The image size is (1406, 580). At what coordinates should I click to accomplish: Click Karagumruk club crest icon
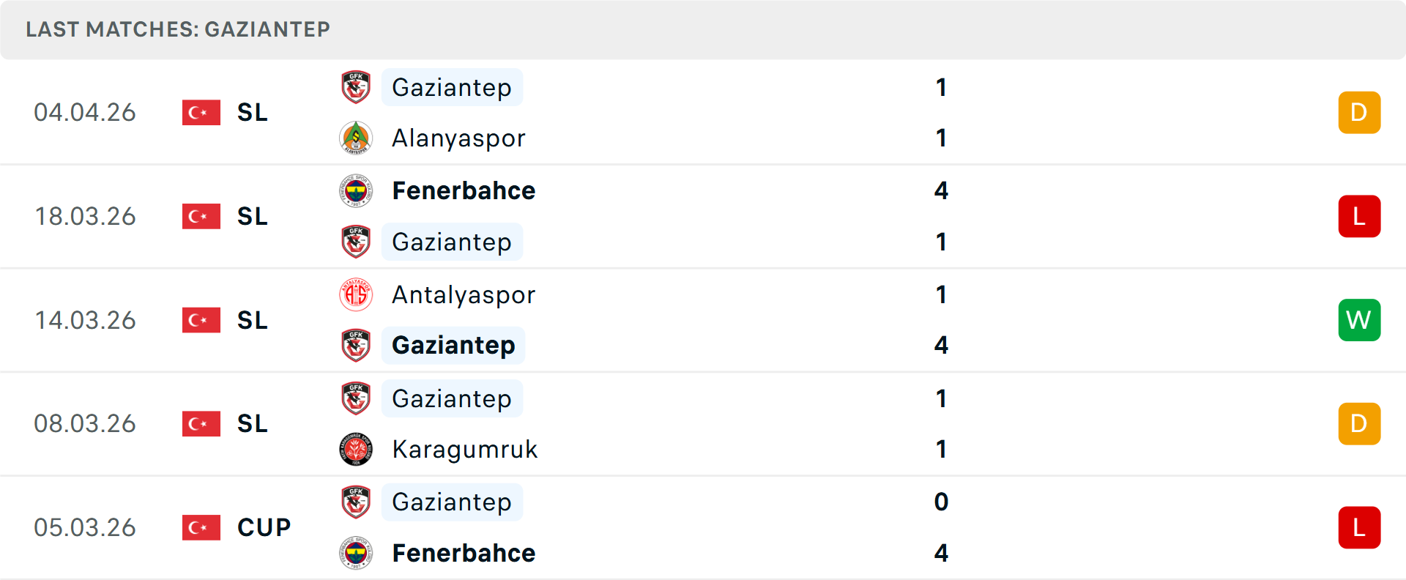tap(356, 449)
